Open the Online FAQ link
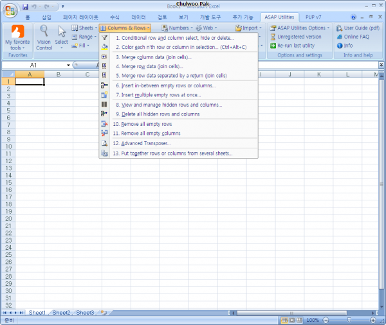386x325 pixels. (x=353, y=37)
